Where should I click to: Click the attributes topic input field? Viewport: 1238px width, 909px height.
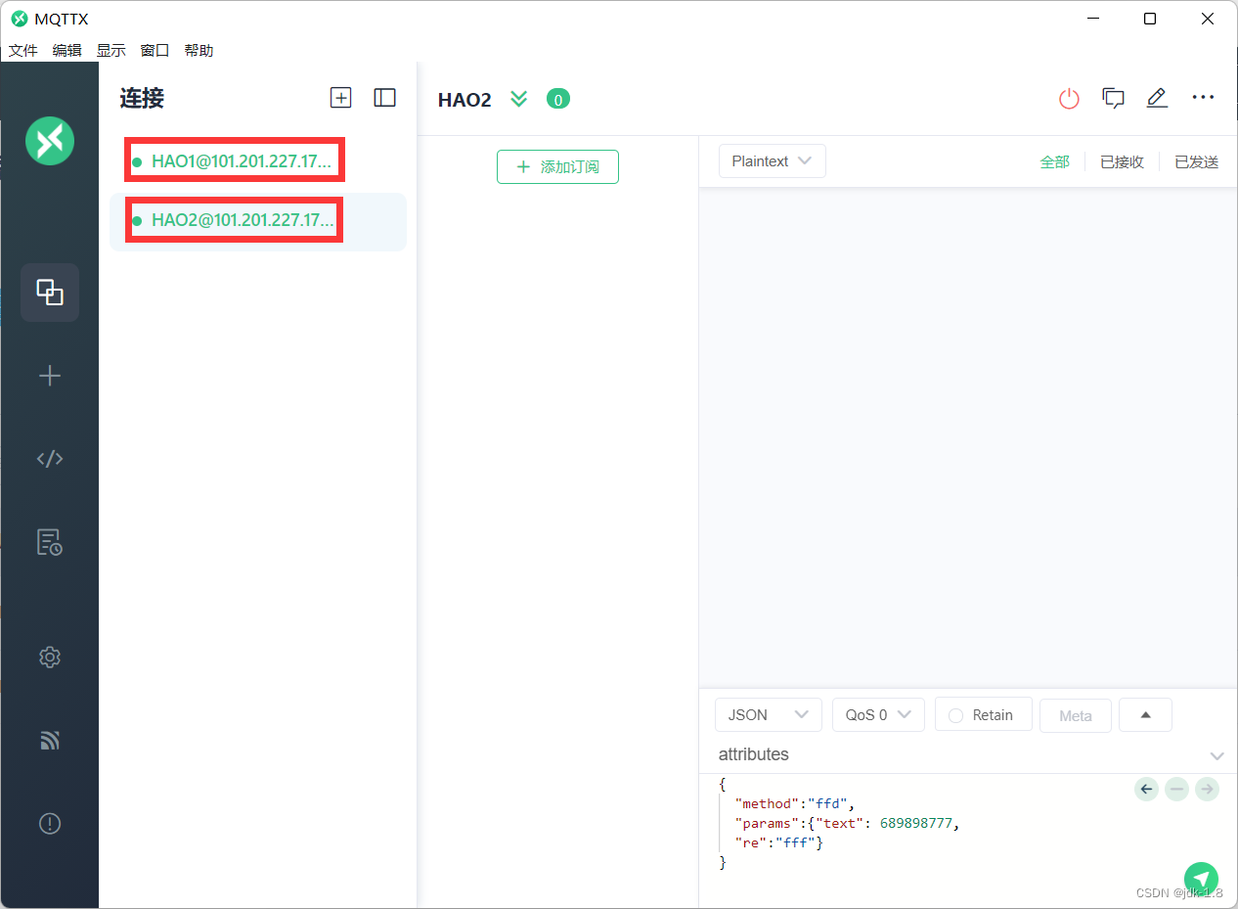[x=958, y=754]
